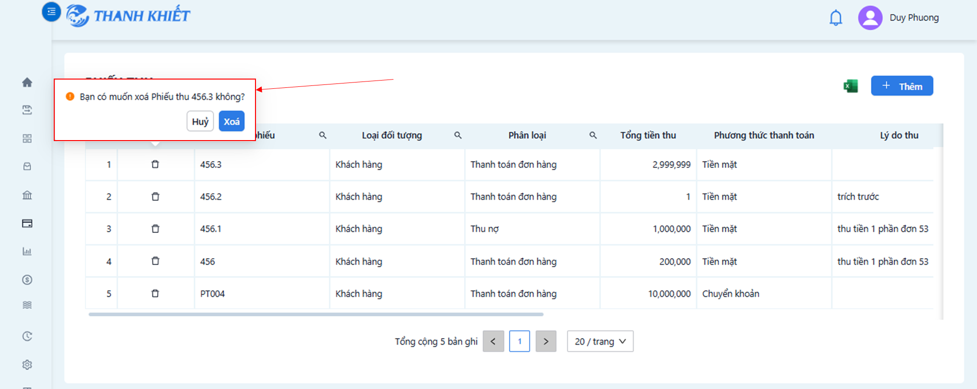Click the dollar coin sidebar icon
The height and width of the screenshot is (389, 977).
[x=27, y=280]
